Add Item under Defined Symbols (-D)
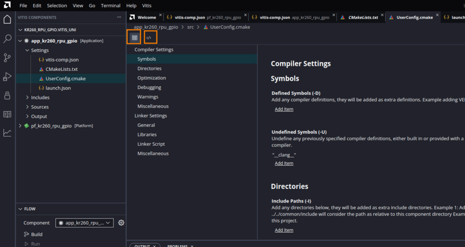465x247 pixels. click(x=284, y=109)
